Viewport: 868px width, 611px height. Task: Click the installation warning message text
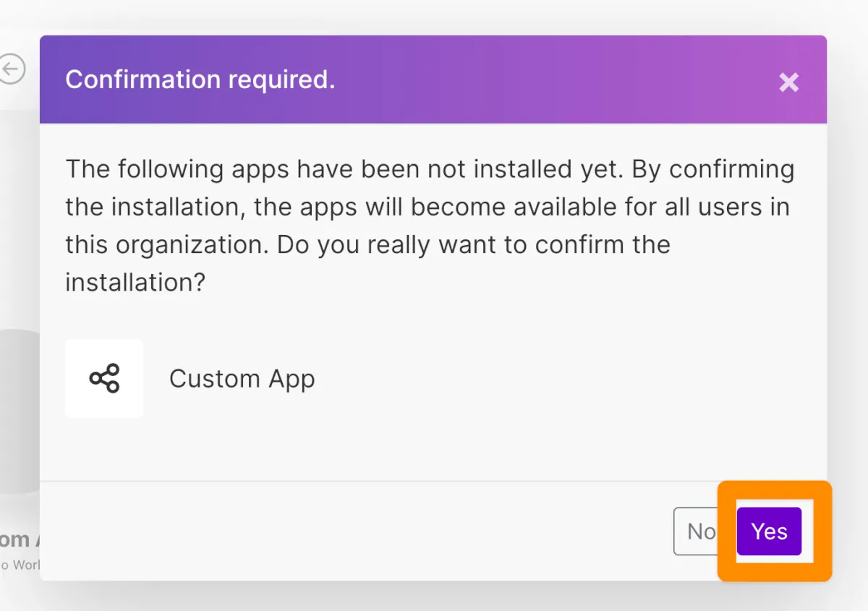click(430, 207)
